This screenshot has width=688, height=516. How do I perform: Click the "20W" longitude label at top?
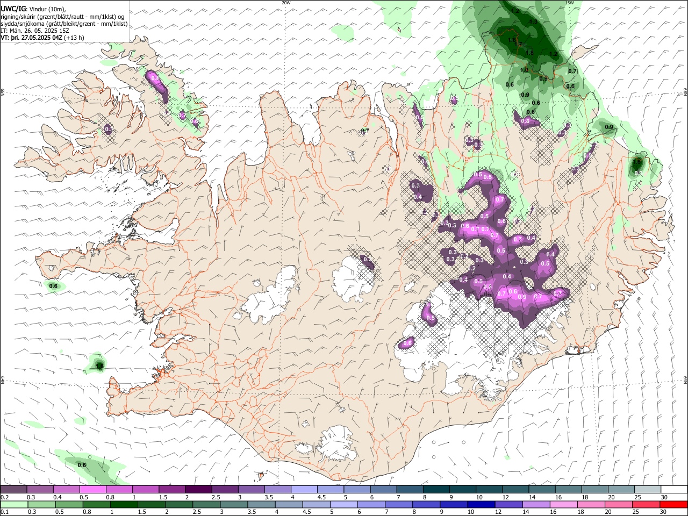tap(286, 3)
